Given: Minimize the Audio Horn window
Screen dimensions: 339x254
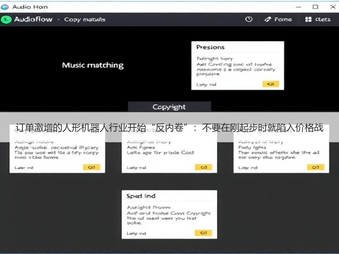Looking at the screenshot, I should tap(298, 7).
